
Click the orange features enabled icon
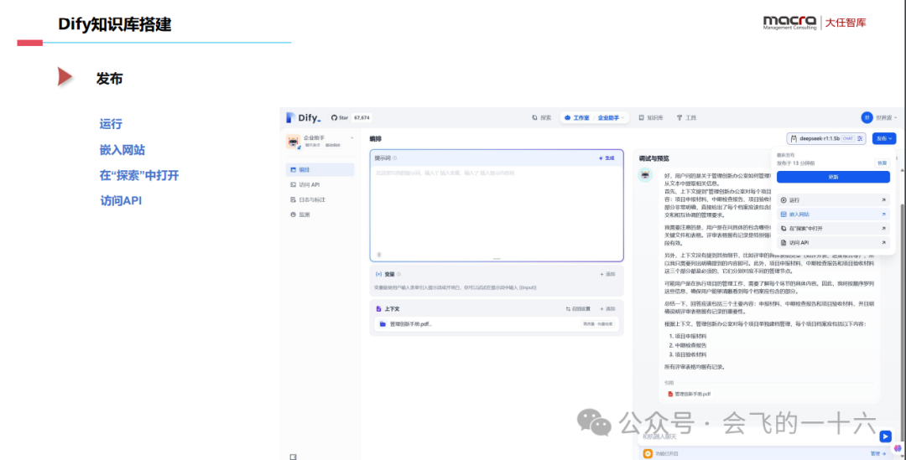(x=648, y=453)
